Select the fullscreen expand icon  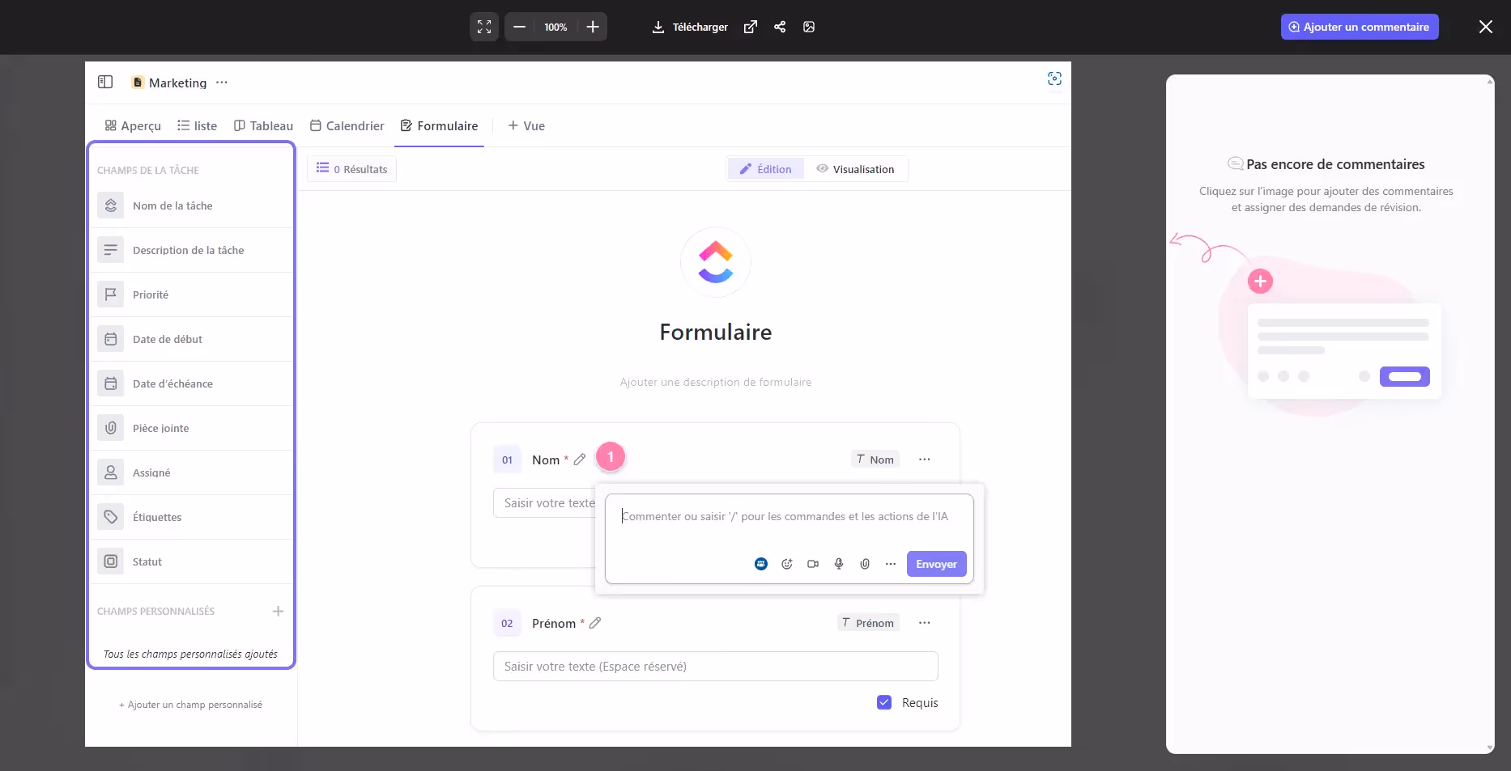483,27
